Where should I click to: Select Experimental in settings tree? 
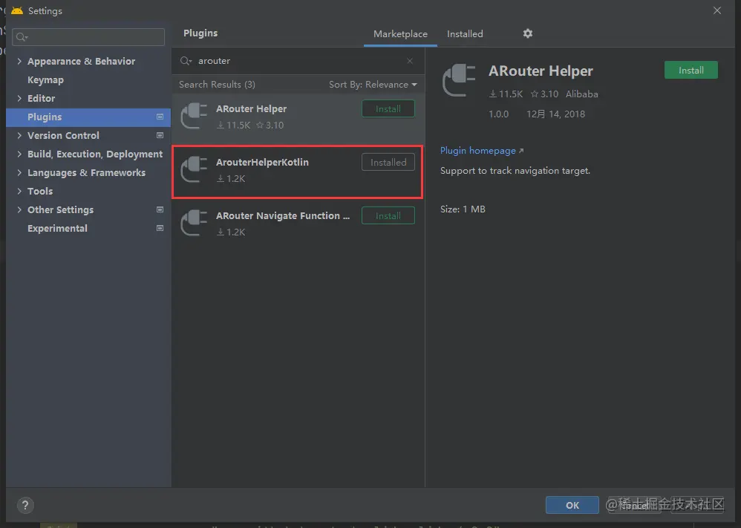tap(57, 228)
